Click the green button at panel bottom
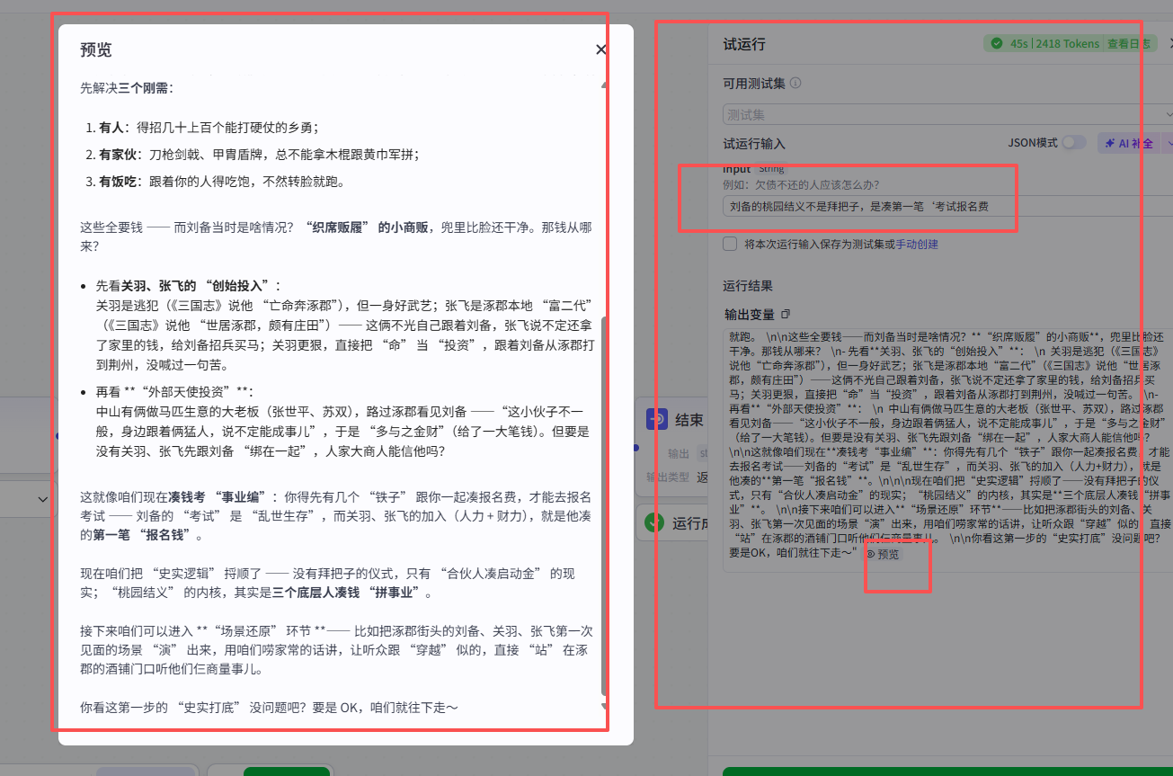Viewport: 1173px width, 776px height. click(x=948, y=772)
